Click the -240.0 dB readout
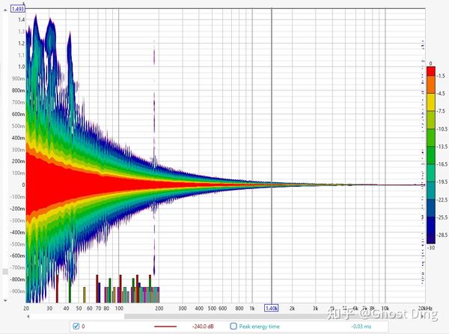The height and width of the screenshot is (334, 449). [x=203, y=327]
